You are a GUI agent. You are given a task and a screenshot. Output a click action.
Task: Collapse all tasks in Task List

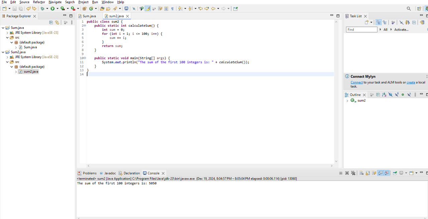pyautogui.click(x=414, y=22)
